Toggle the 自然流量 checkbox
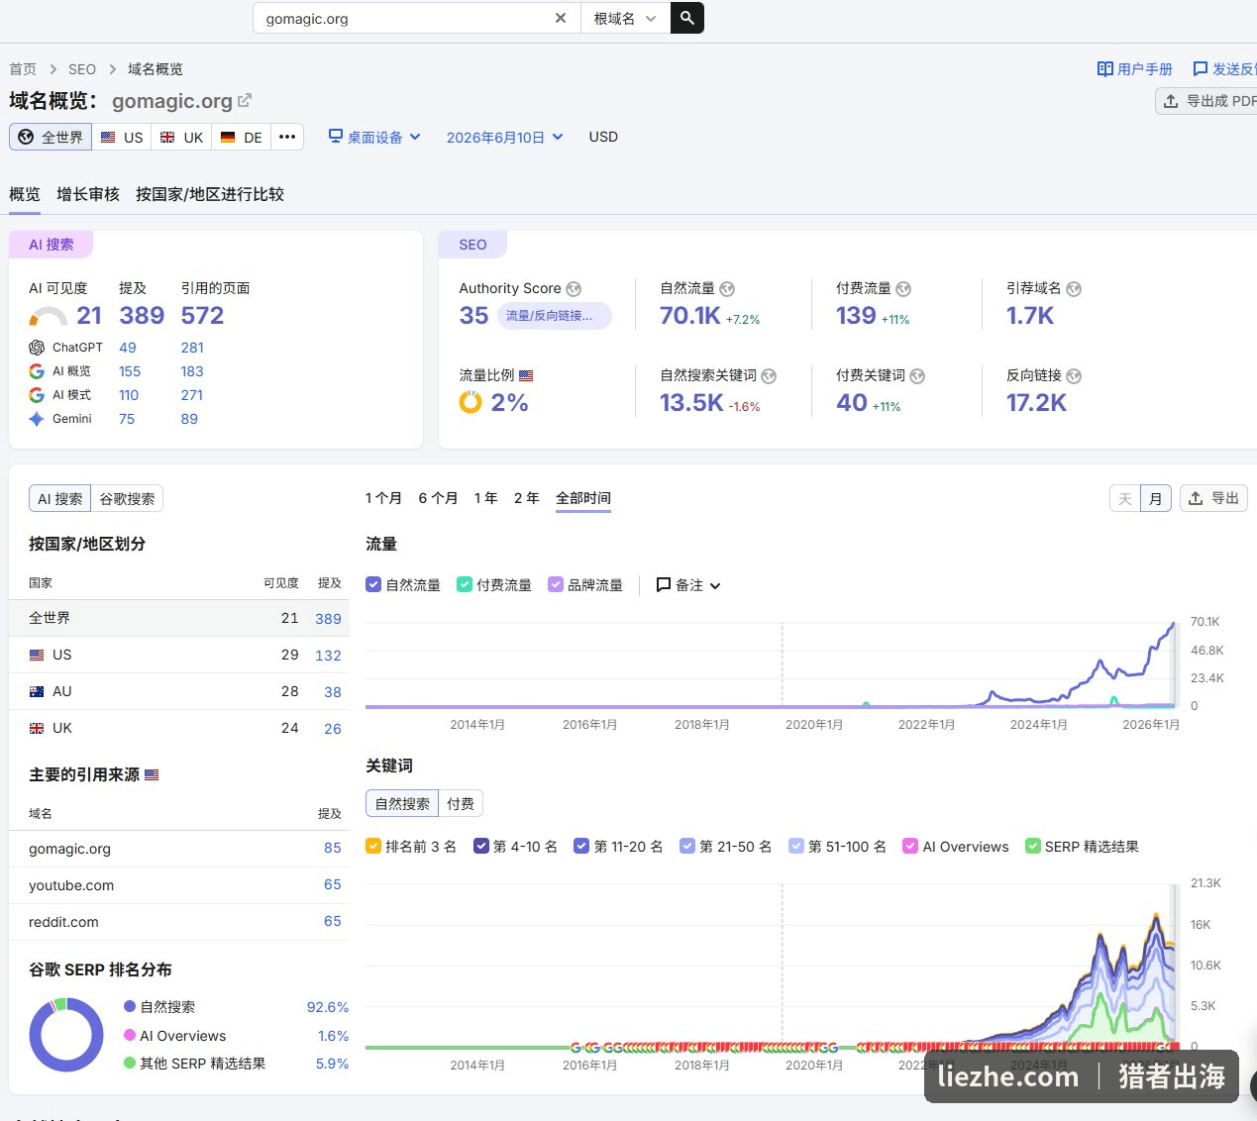 tap(373, 584)
